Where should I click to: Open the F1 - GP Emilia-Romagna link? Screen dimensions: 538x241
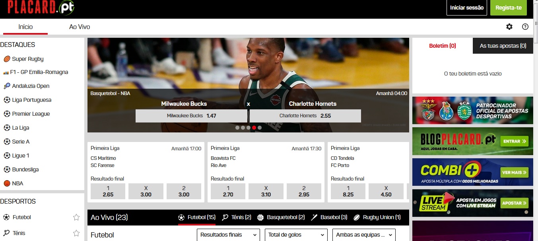39,72
